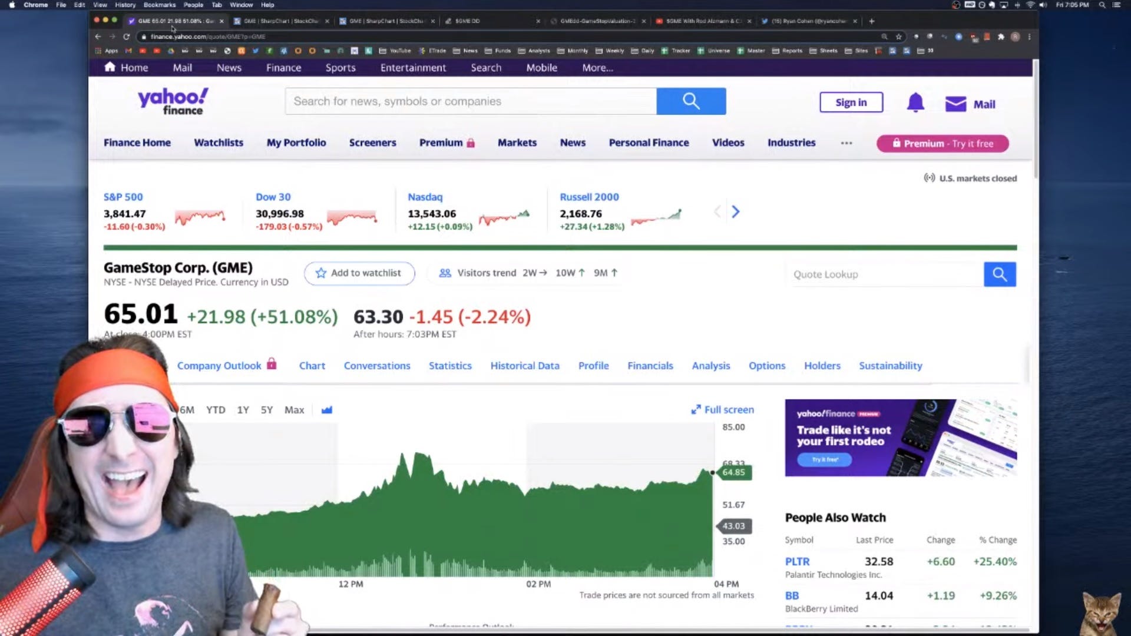This screenshot has width=1131, height=636.
Task: Expand the More... menu in the purple bar
Action: coord(597,68)
